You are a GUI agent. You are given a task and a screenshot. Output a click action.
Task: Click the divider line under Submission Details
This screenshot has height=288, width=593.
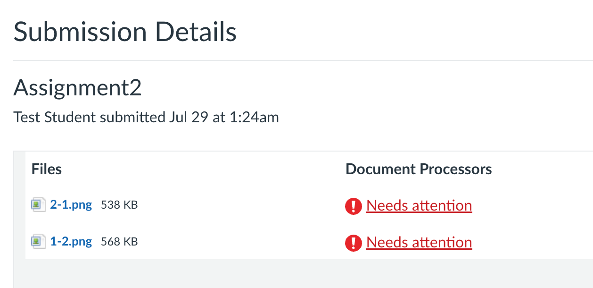[x=302, y=60]
